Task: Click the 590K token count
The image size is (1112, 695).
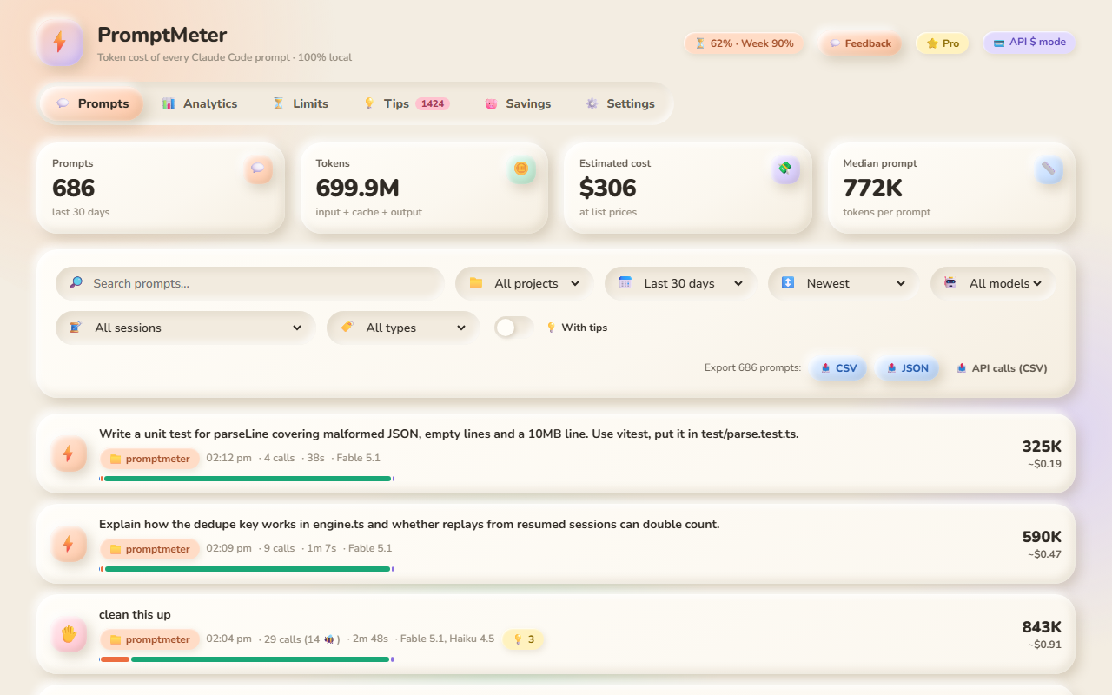Action: pyautogui.click(x=1042, y=537)
